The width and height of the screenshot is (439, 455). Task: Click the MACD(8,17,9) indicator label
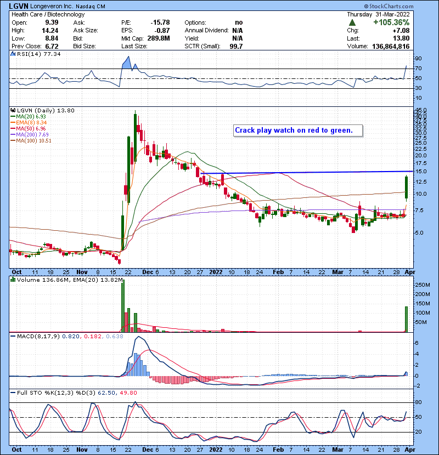click(x=38, y=336)
